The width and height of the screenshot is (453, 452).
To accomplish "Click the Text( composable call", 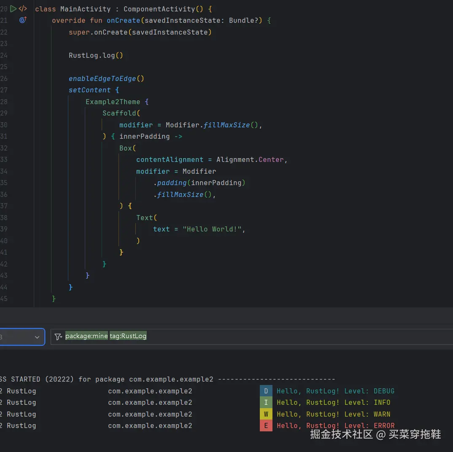I will tap(146, 218).
